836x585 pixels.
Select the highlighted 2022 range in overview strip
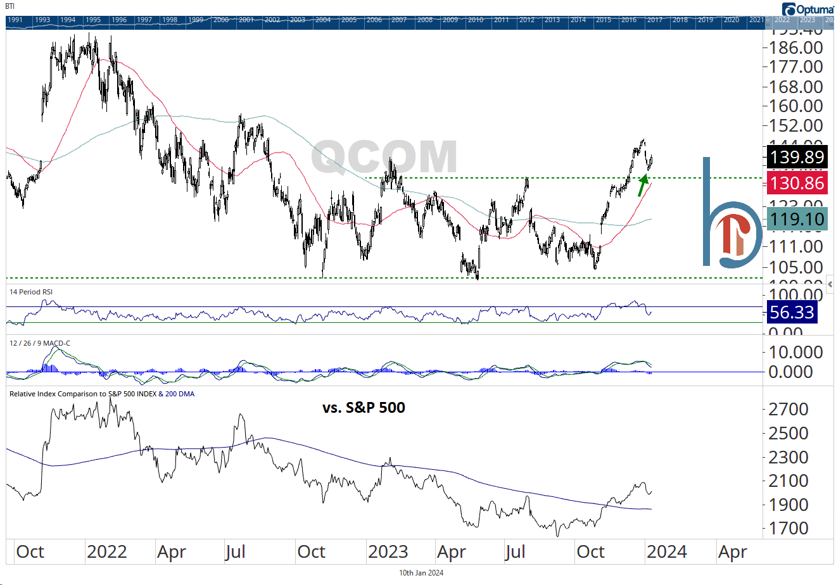[x=782, y=20]
